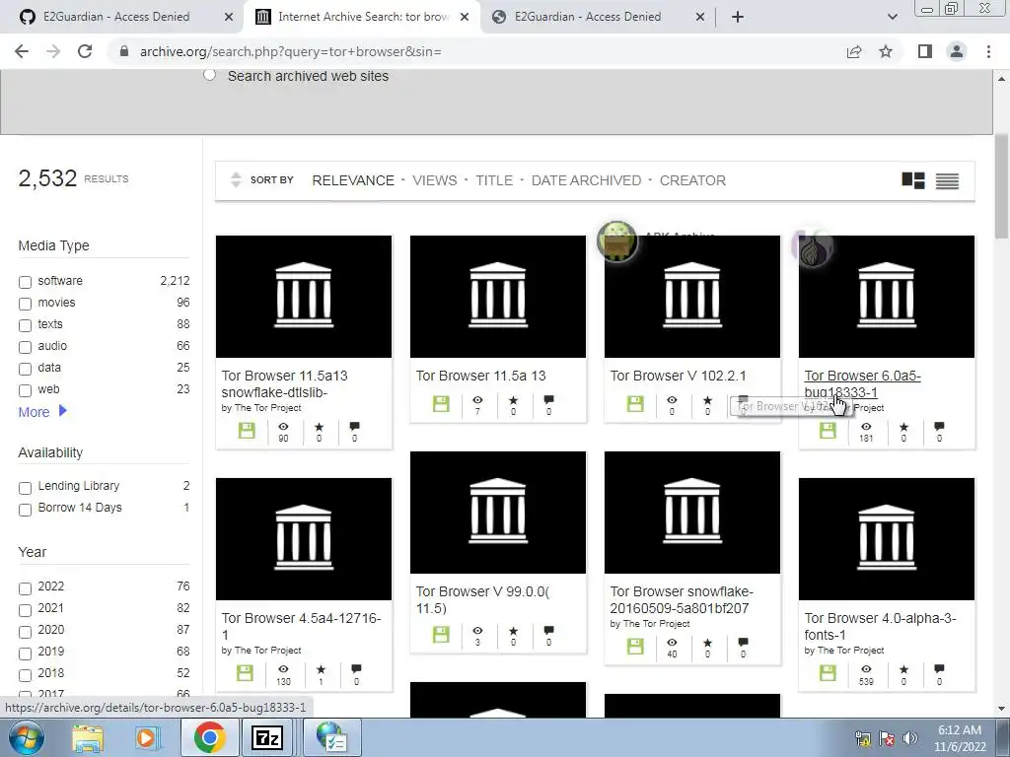Check the texts media type filter
Viewport: 1010px width, 757px height.
tap(25, 325)
